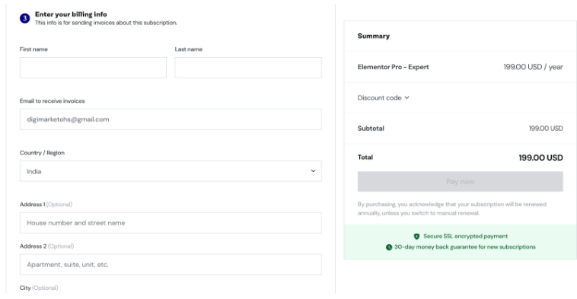Screen dimensions: 577x299
Task: Click the Address 1 house number field
Action: coord(171,223)
